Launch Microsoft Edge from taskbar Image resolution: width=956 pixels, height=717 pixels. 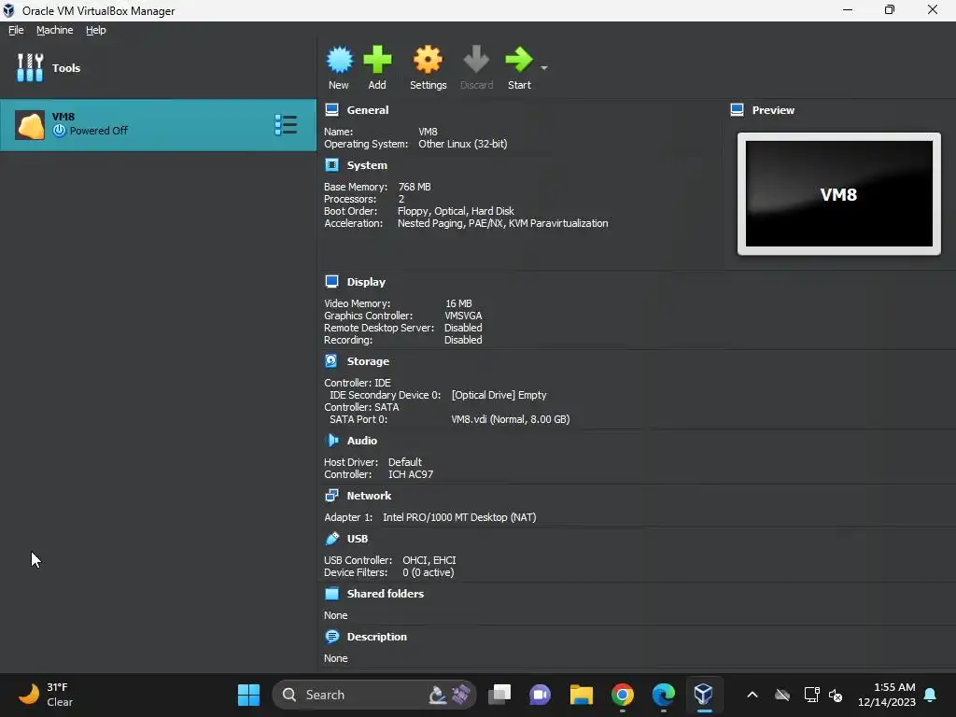click(664, 695)
